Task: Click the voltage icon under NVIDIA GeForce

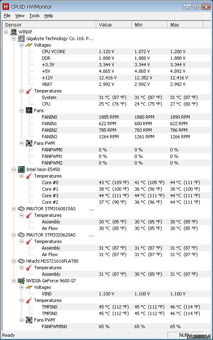Action: coord(29,287)
